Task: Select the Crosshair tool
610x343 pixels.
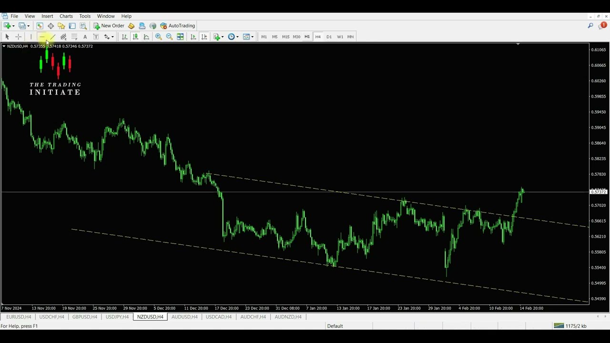Action: pyautogui.click(x=18, y=37)
